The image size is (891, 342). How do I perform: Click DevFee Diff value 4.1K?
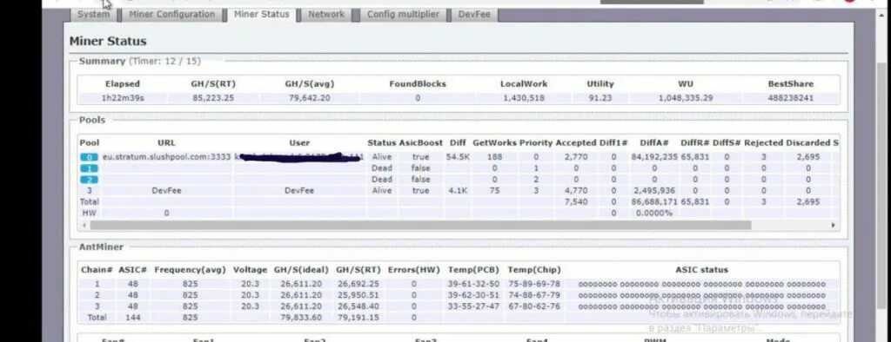point(458,191)
